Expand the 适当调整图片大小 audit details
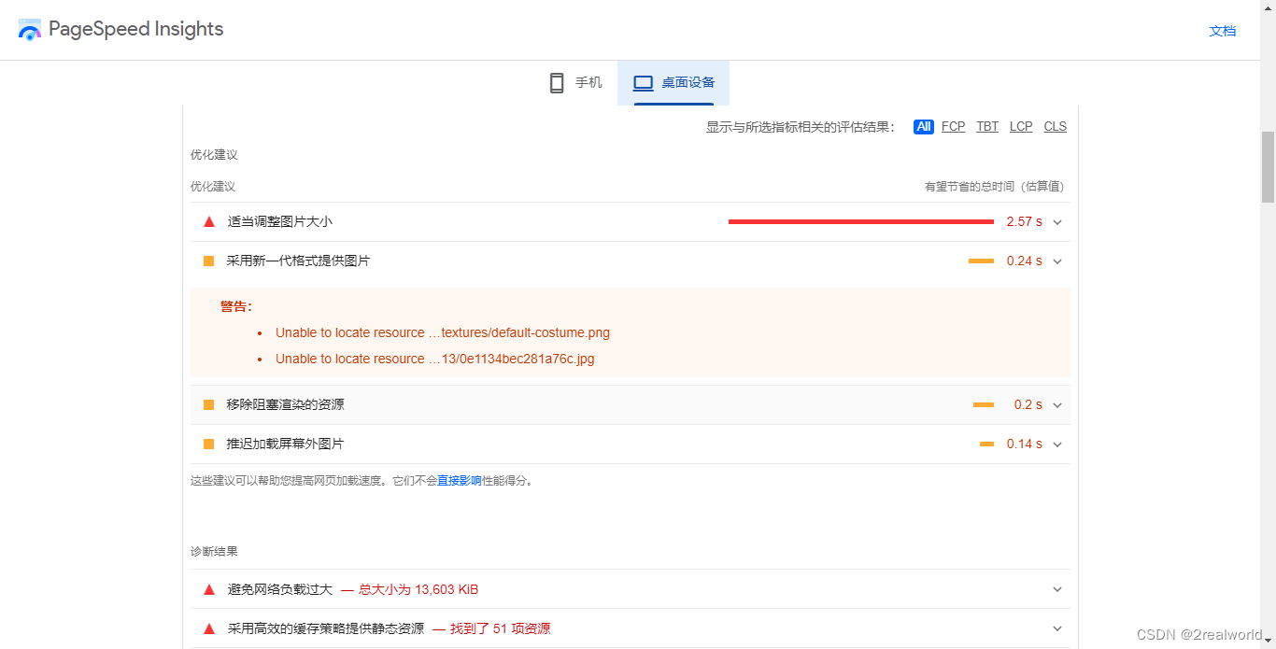 (1056, 221)
